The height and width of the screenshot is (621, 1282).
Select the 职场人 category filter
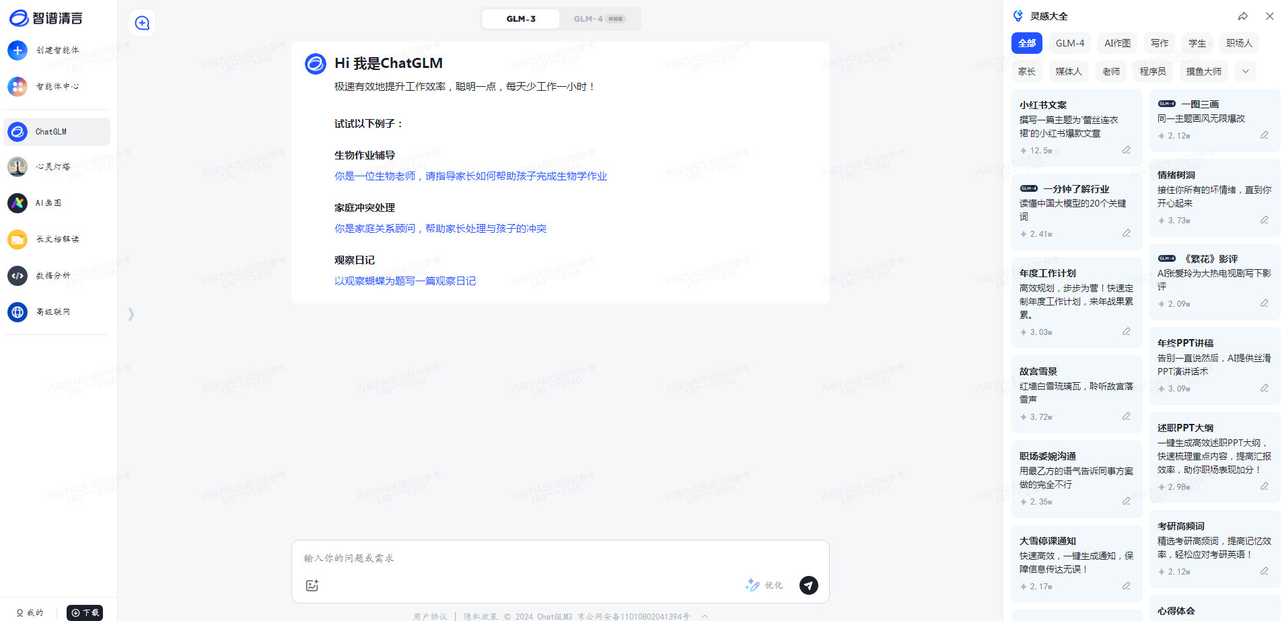point(1239,43)
